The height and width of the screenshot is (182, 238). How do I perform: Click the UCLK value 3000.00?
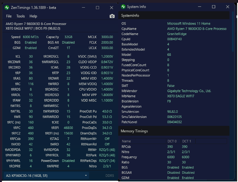click(107, 48)
